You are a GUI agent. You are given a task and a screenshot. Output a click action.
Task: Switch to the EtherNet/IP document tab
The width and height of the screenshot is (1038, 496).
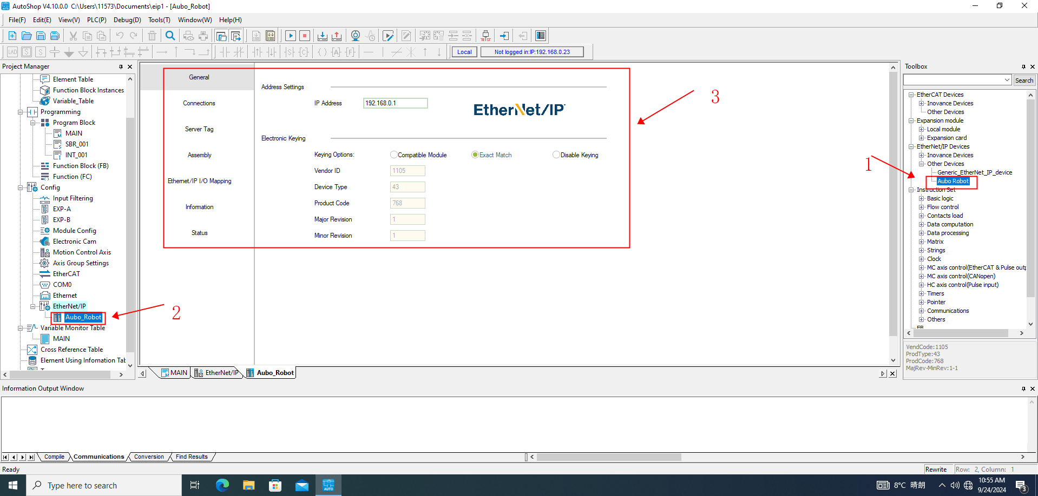click(217, 373)
